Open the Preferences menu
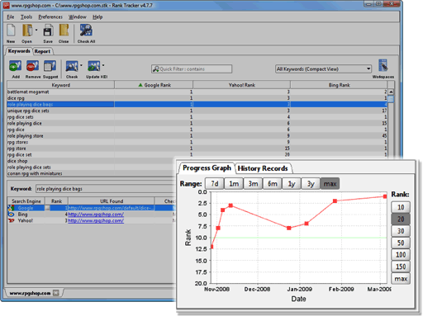 click(x=50, y=17)
